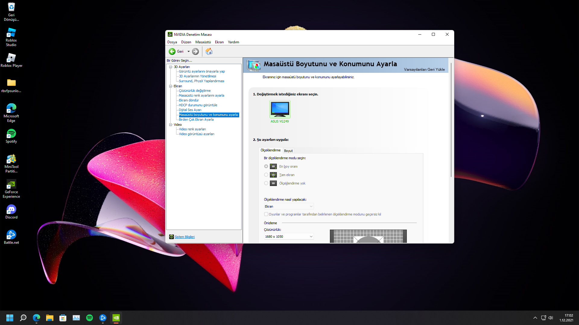Click the forward navigation arrow icon
579x325 pixels.
[195, 51]
